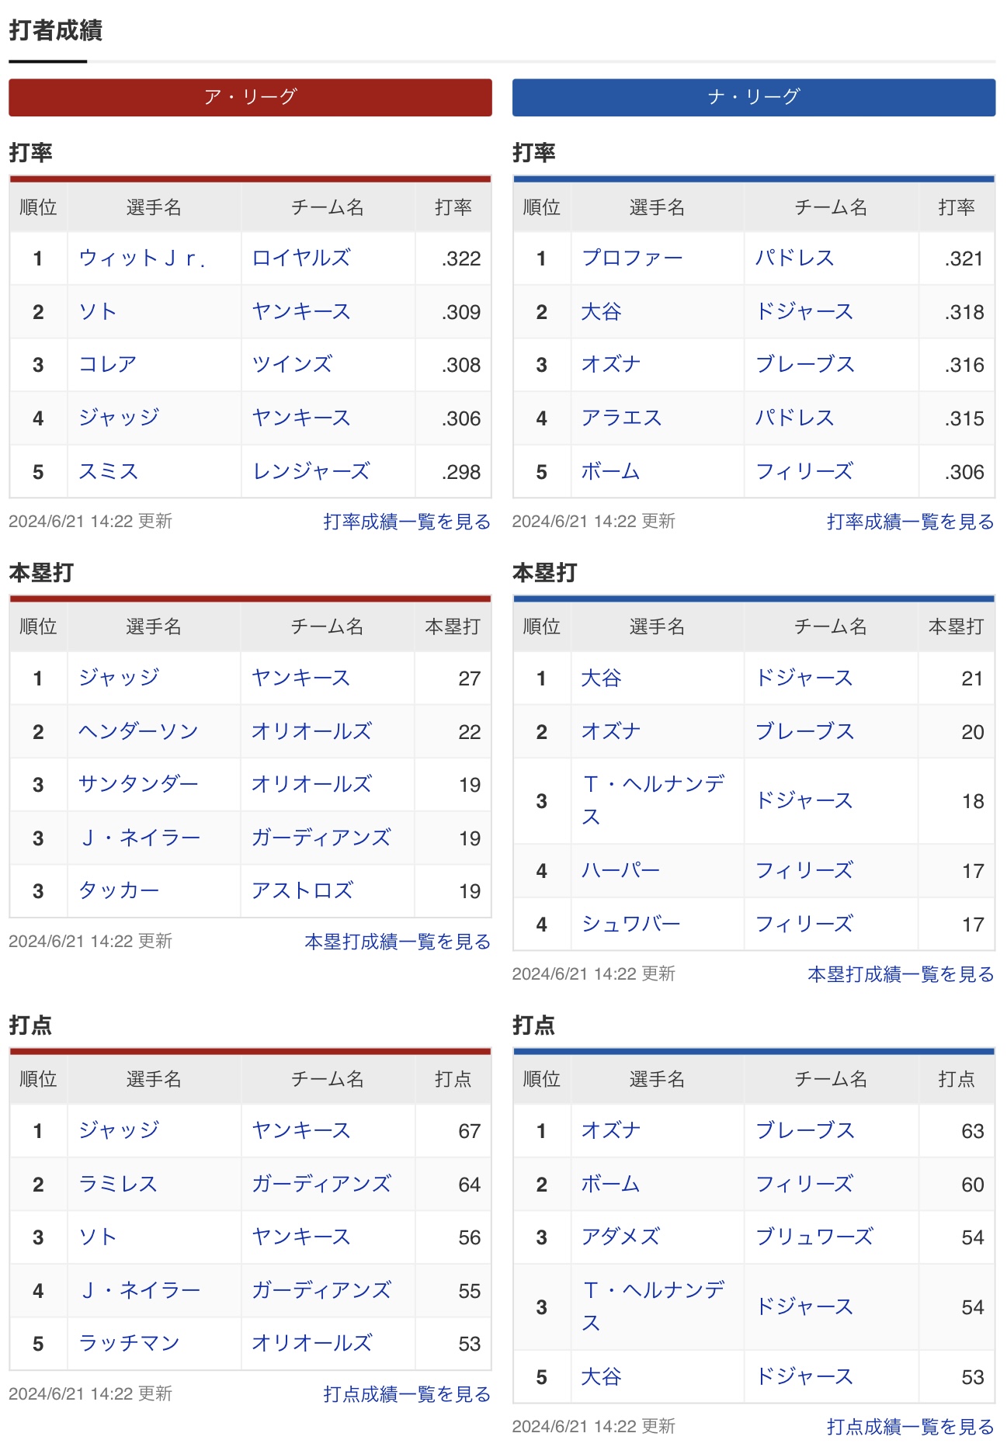View AL 本塁打成績一覧を見る link
Screen dimensions: 1007x1447
(x=398, y=942)
